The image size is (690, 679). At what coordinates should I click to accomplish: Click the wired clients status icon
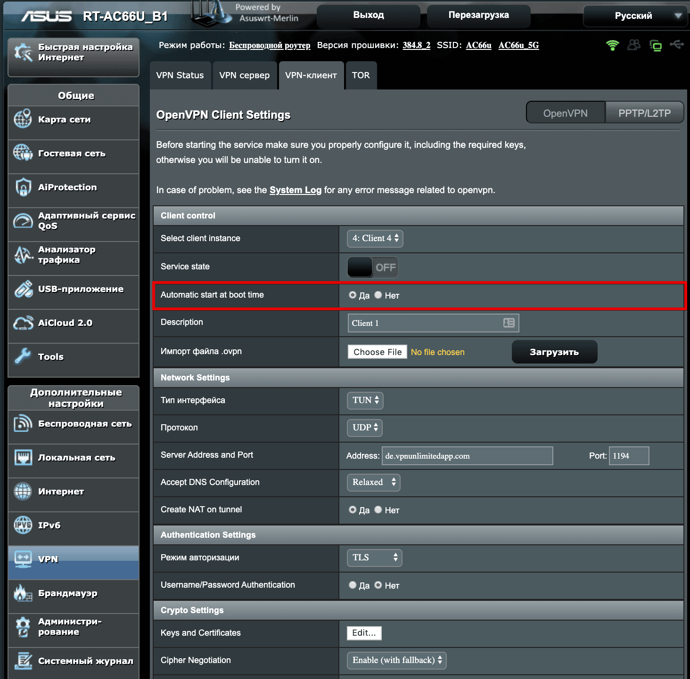(x=656, y=45)
